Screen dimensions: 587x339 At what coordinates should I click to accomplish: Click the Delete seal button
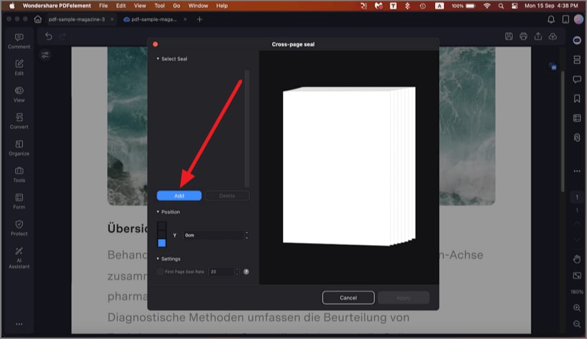click(227, 196)
